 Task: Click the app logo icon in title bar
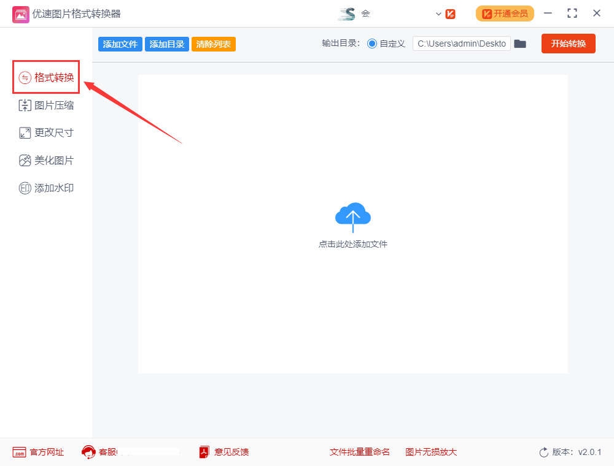(x=21, y=15)
